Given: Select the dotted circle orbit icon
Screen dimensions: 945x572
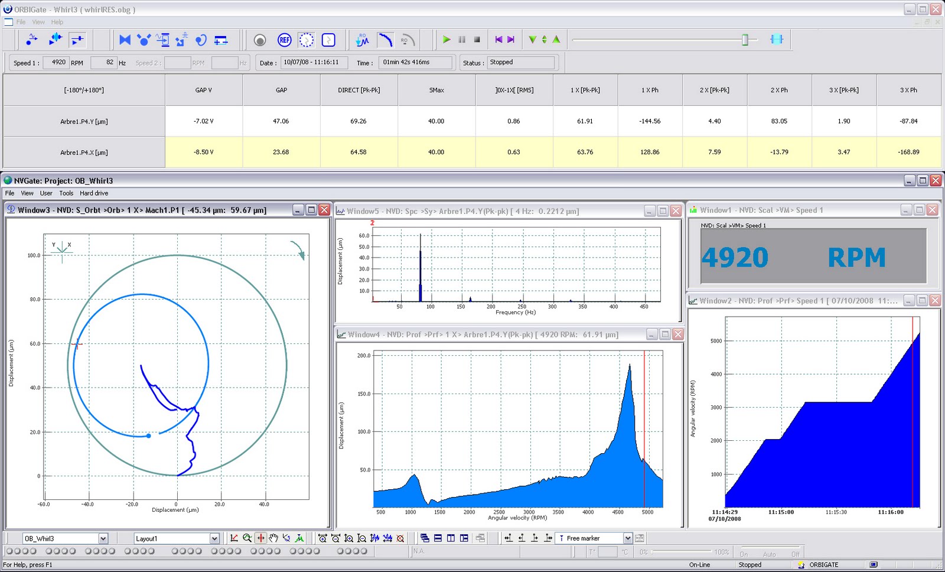Looking at the screenshot, I should coord(306,40).
